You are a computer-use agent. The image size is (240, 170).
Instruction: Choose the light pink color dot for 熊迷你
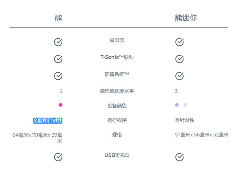coord(185,105)
